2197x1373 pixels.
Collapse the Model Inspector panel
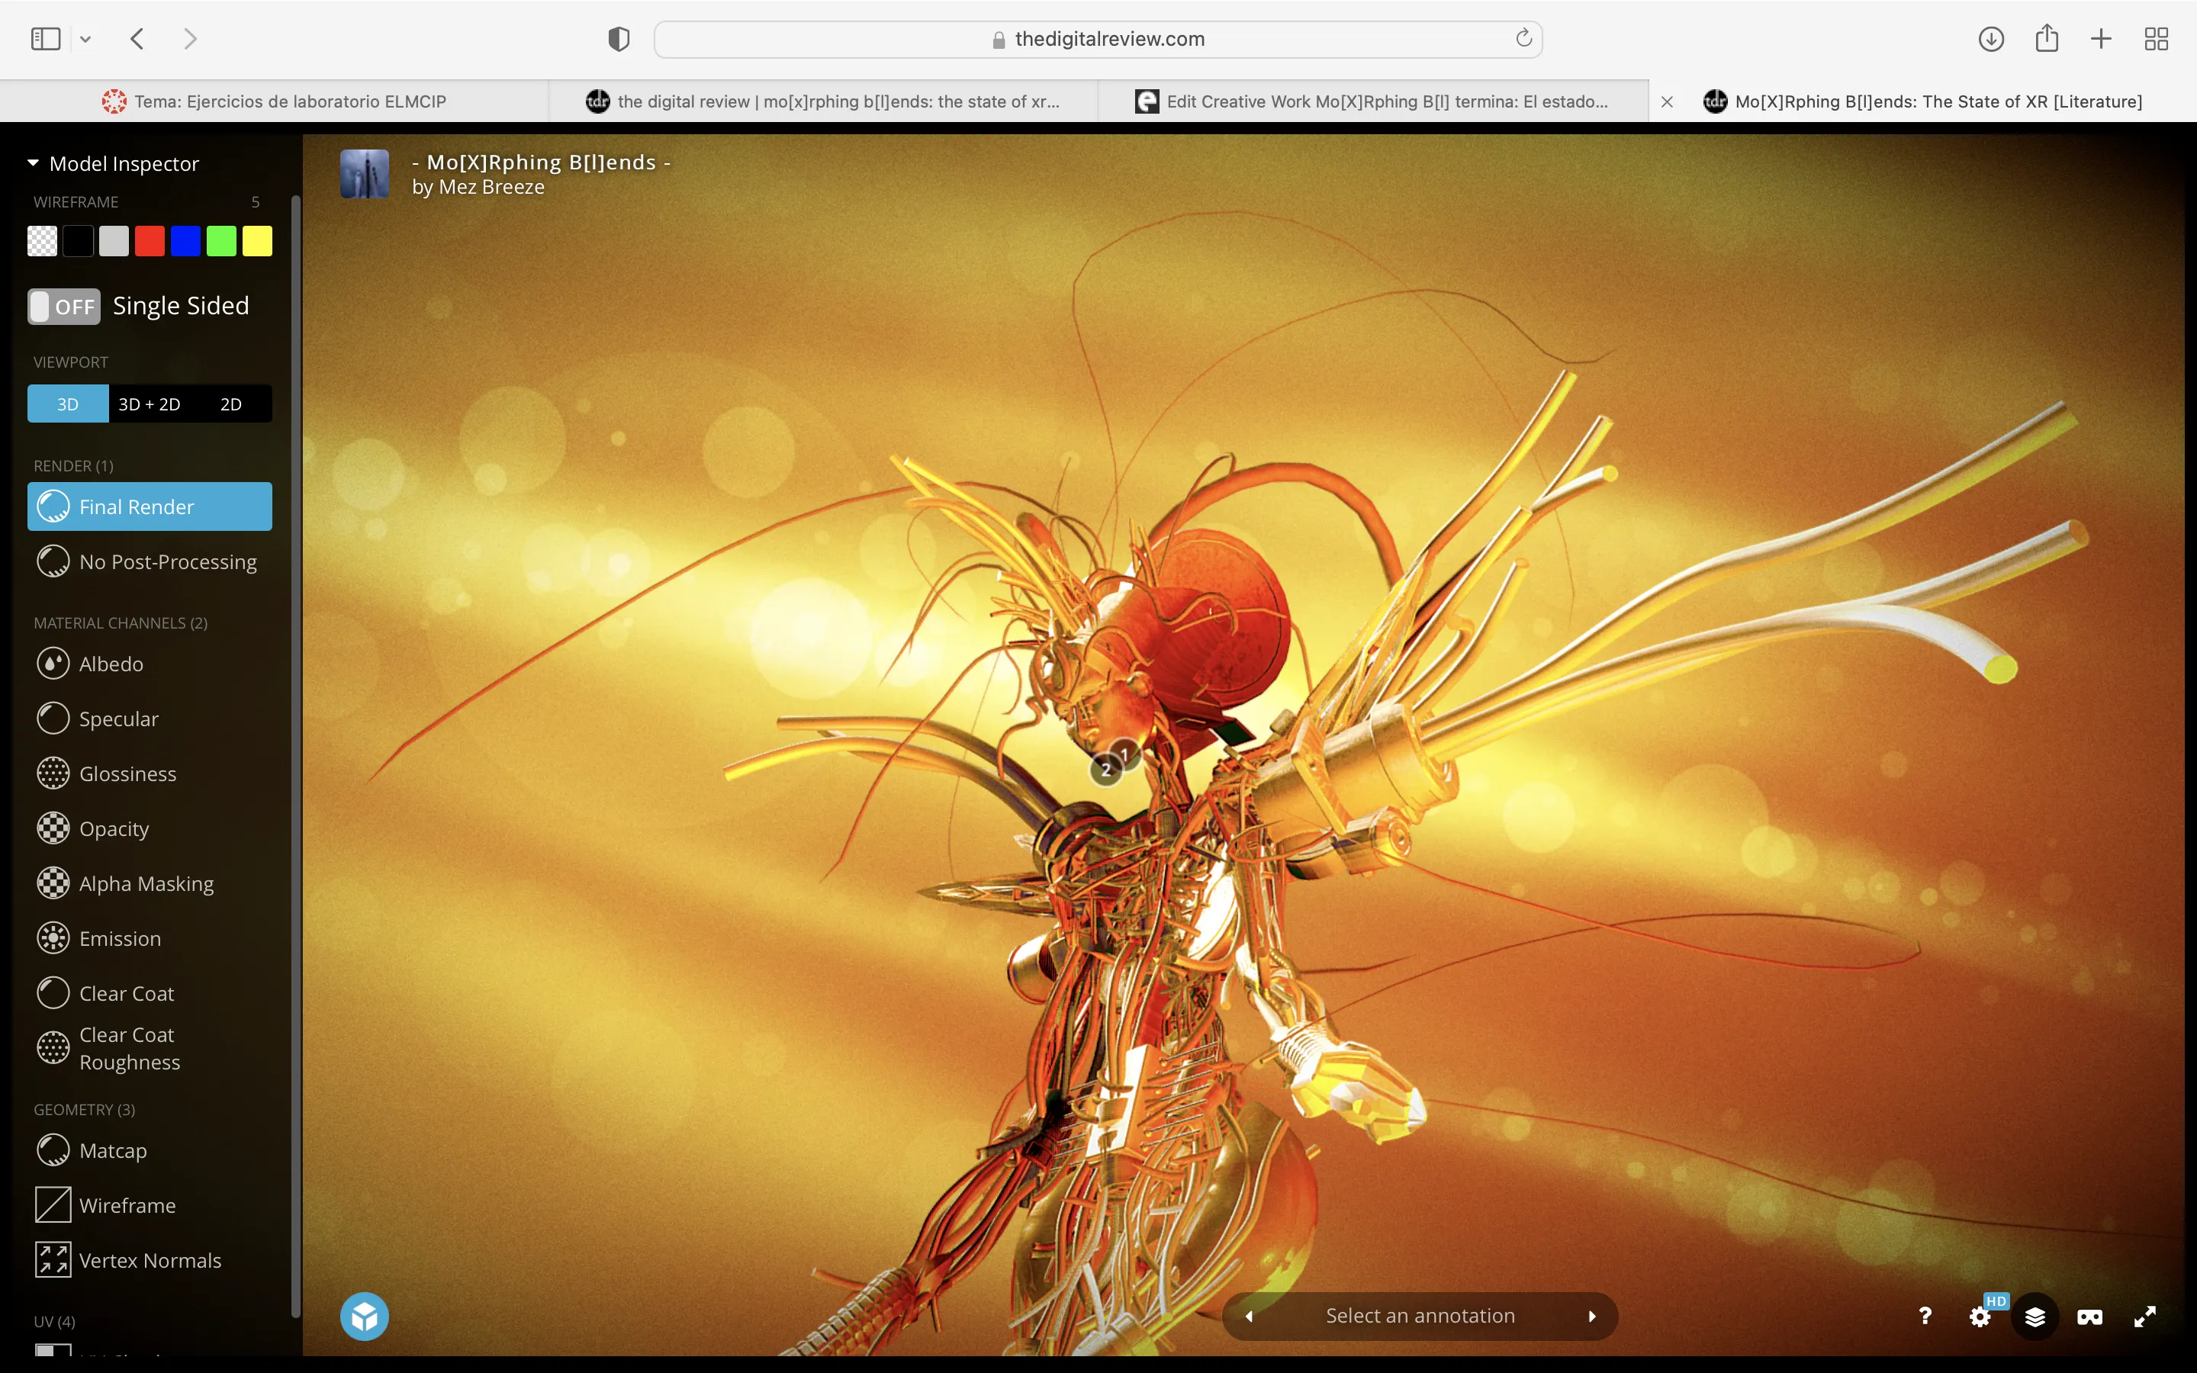coord(34,163)
